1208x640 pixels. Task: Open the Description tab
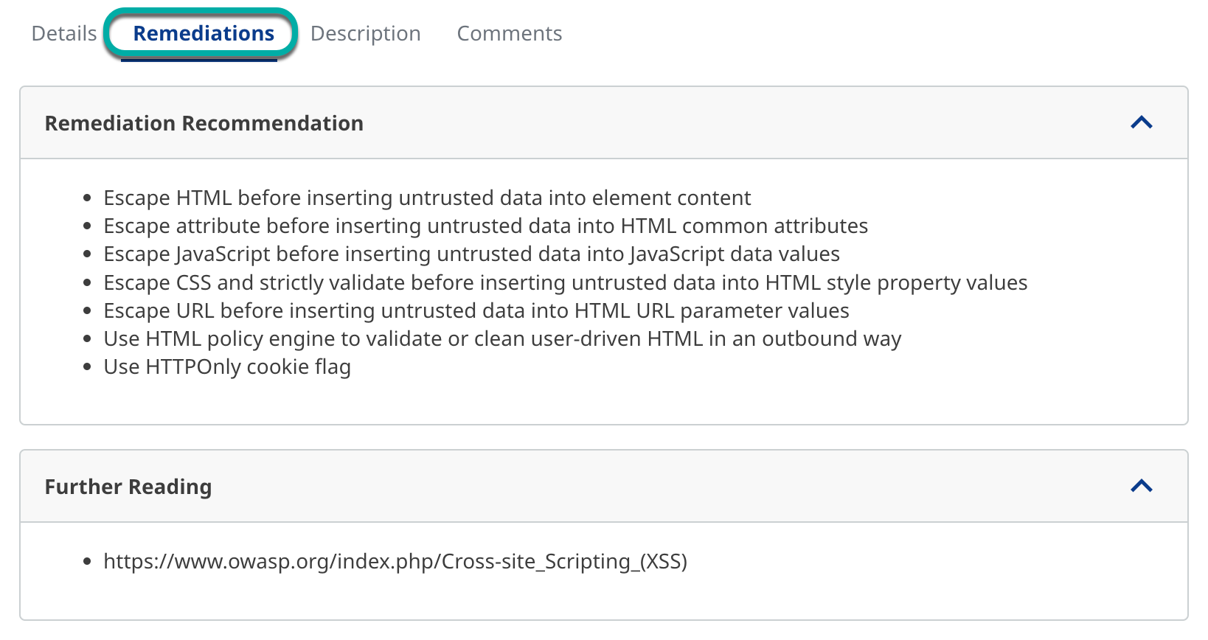(365, 34)
